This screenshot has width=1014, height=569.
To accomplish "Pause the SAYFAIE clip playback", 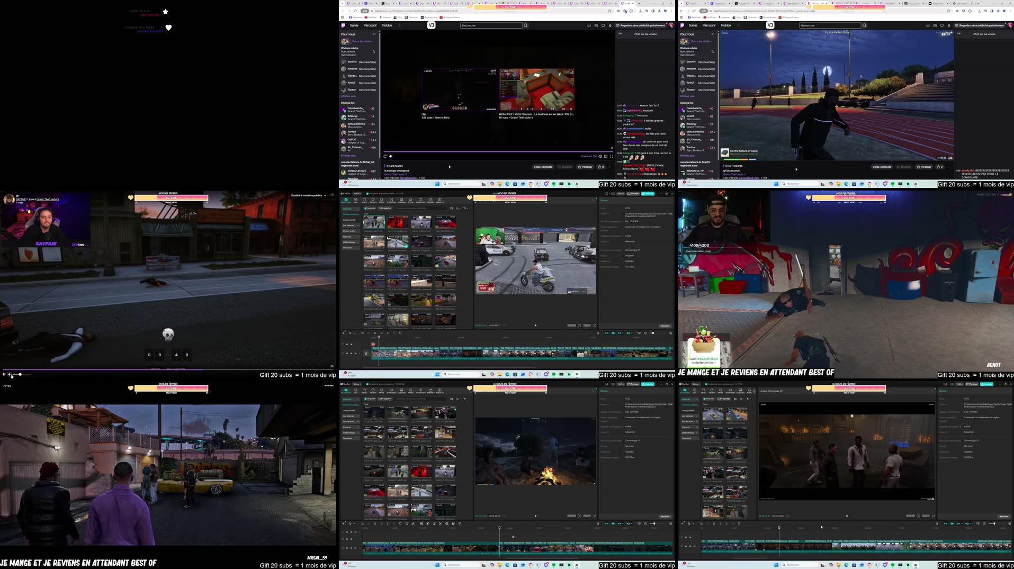I will click(4, 375).
